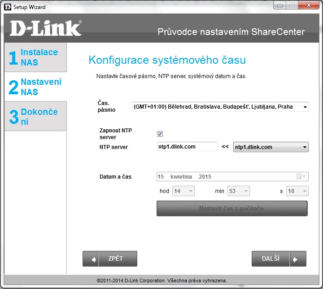Open the Čas. pásmo time zone dropdown
The image size is (323, 289).
point(220,107)
